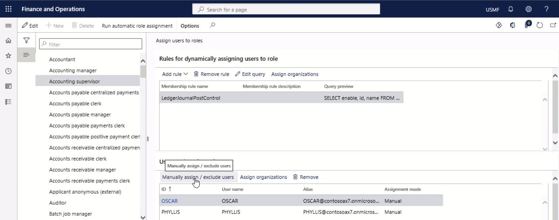Screen dimensions: 559x220
Task: Open the notifications bell
Action: (x=511, y=9)
